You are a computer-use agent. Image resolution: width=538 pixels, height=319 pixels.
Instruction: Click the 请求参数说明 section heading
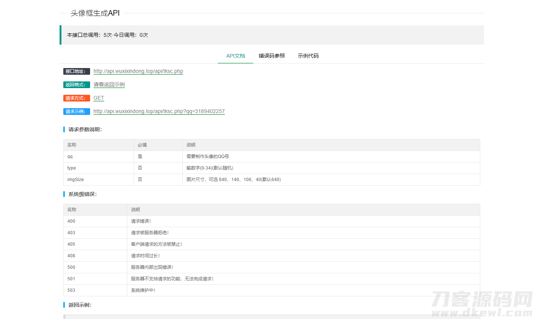tap(85, 129)
